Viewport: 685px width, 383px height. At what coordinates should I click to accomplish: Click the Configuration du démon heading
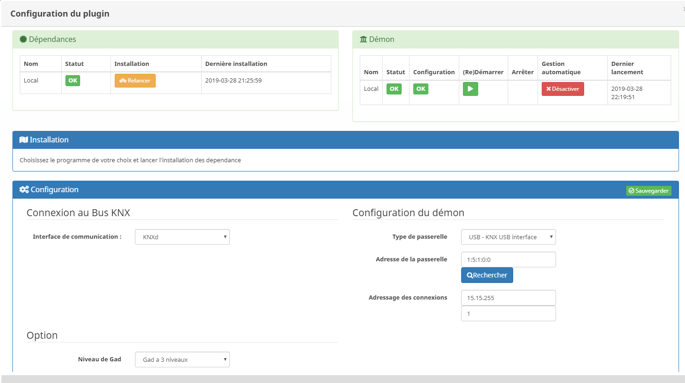tap(408, 213)
